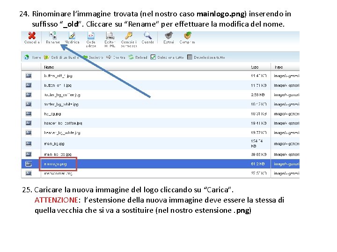Click the type cell of the mainlogo.png row
The width and height of the screenshot is (337, 252).
286,164
